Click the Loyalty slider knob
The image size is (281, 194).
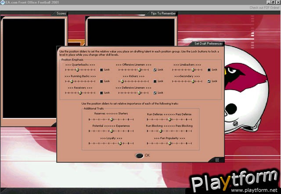click(x=120, y=144)
